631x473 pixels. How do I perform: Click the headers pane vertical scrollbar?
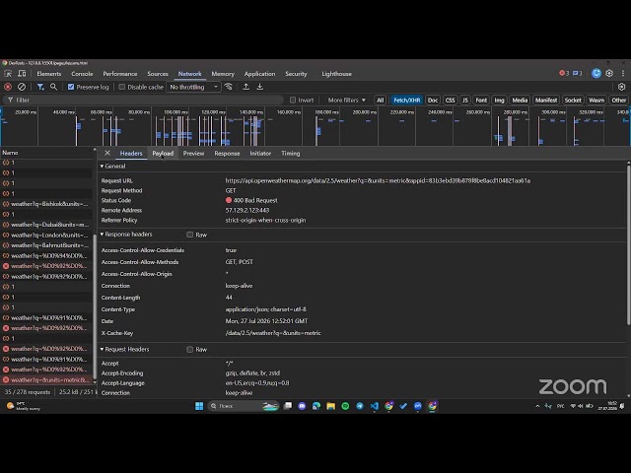click(x=628, y=243)
